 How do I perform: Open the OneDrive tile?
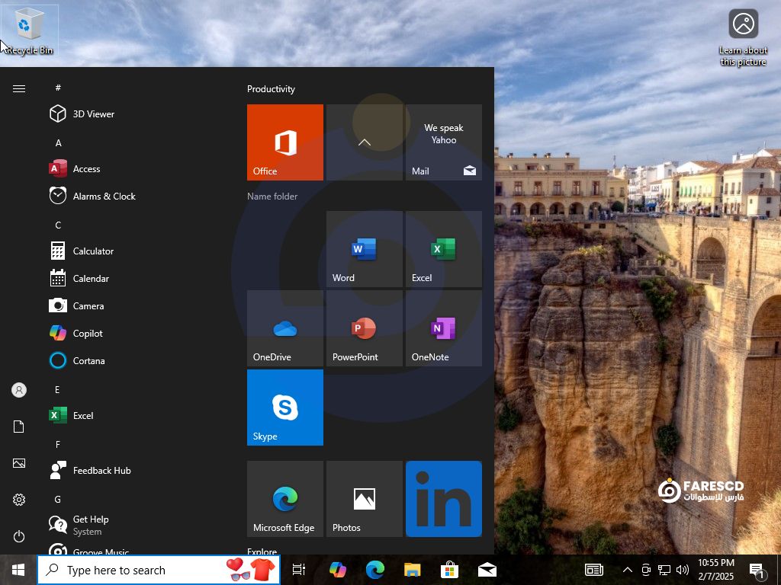click(285, 328)
